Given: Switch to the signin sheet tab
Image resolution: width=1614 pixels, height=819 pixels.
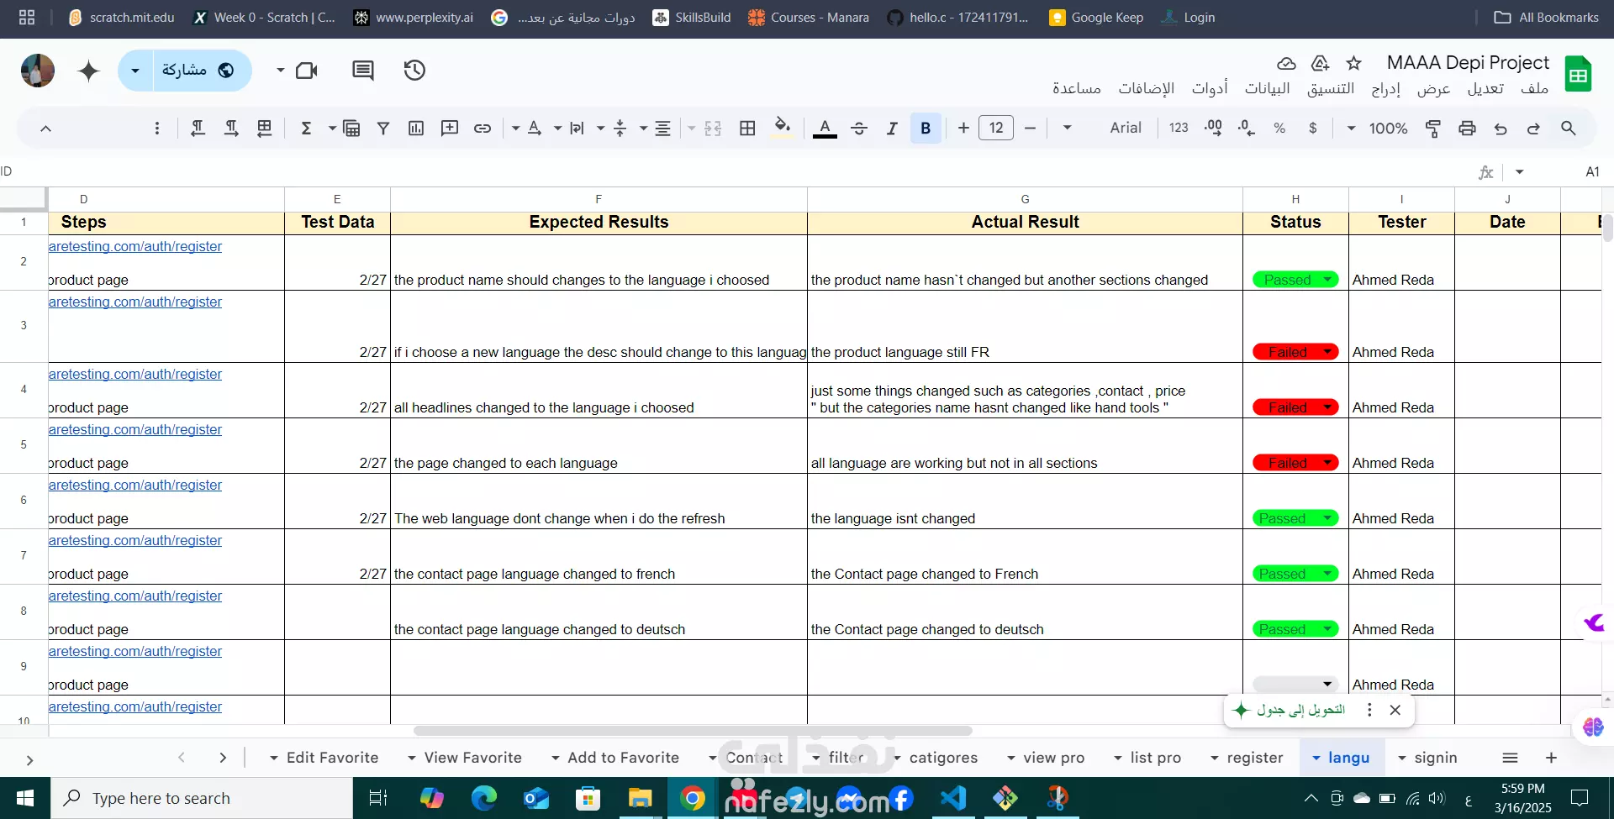Looking at the screenshot, I should tap(1435, 758).
